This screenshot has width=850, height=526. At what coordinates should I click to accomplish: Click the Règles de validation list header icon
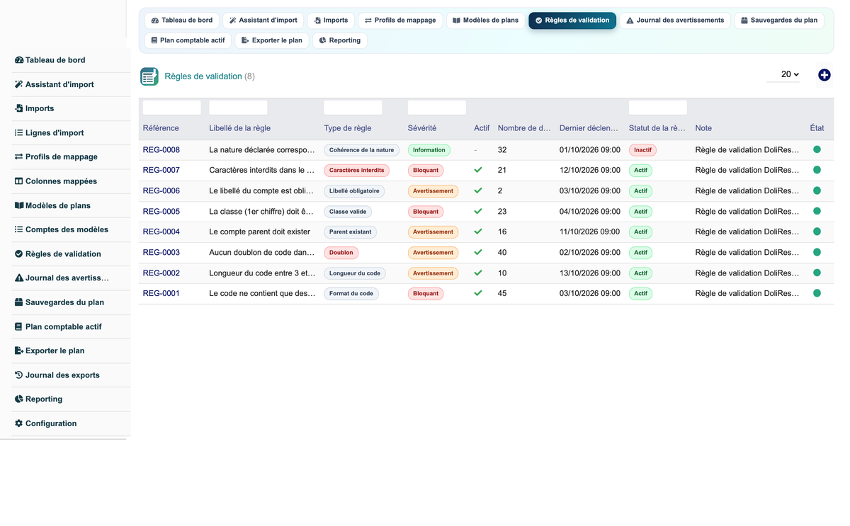(x=149, y=76)
